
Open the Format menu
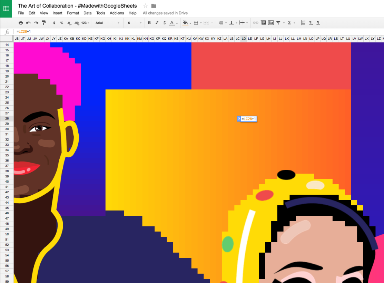[73, 13]
